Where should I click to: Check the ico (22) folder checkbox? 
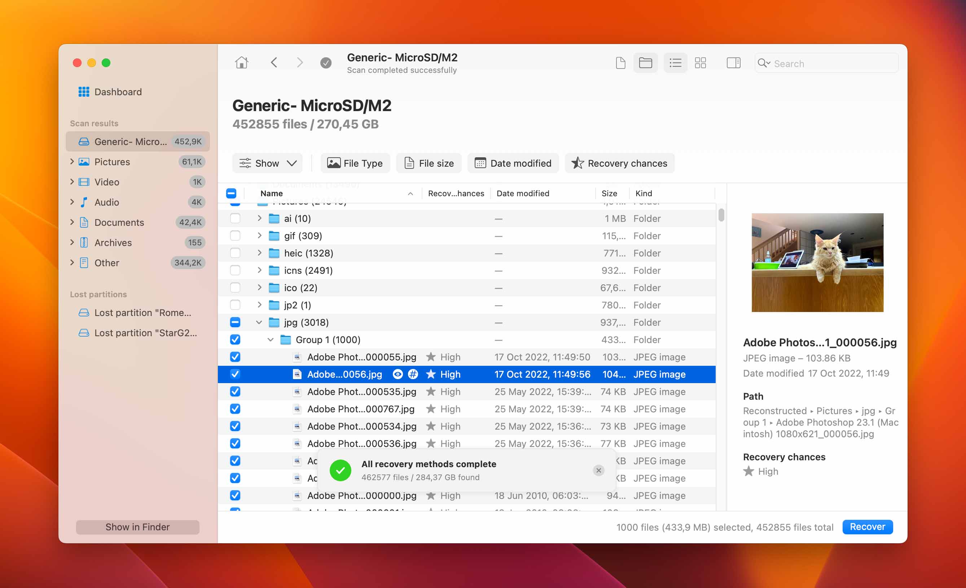(x=235, y=288)
